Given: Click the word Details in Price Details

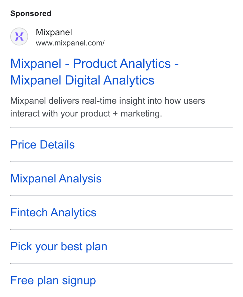Looking at the screenshot, I should [57, 145].
